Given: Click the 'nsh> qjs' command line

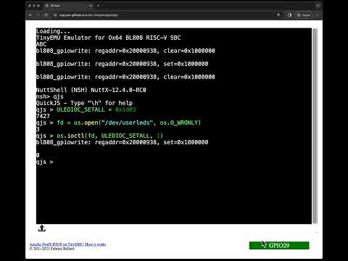Looking at the screenshot, I should (x=50, y=96).
